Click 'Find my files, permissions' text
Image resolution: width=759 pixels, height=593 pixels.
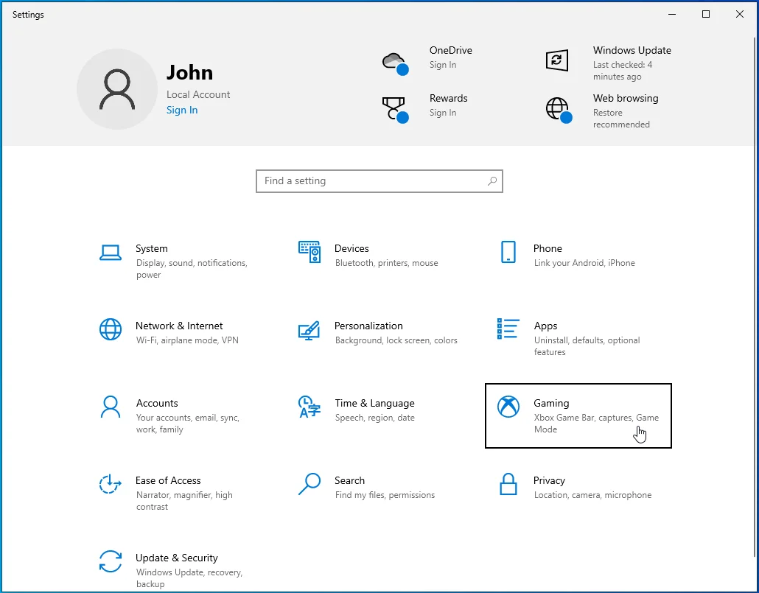385,495
